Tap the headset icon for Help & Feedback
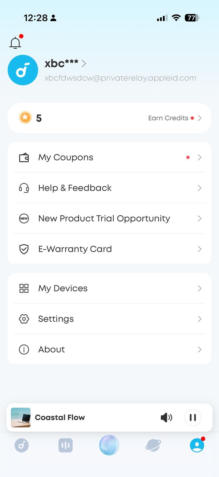This screenshot has height=477, width=219. pyautogui.click(x=24, y=188)
